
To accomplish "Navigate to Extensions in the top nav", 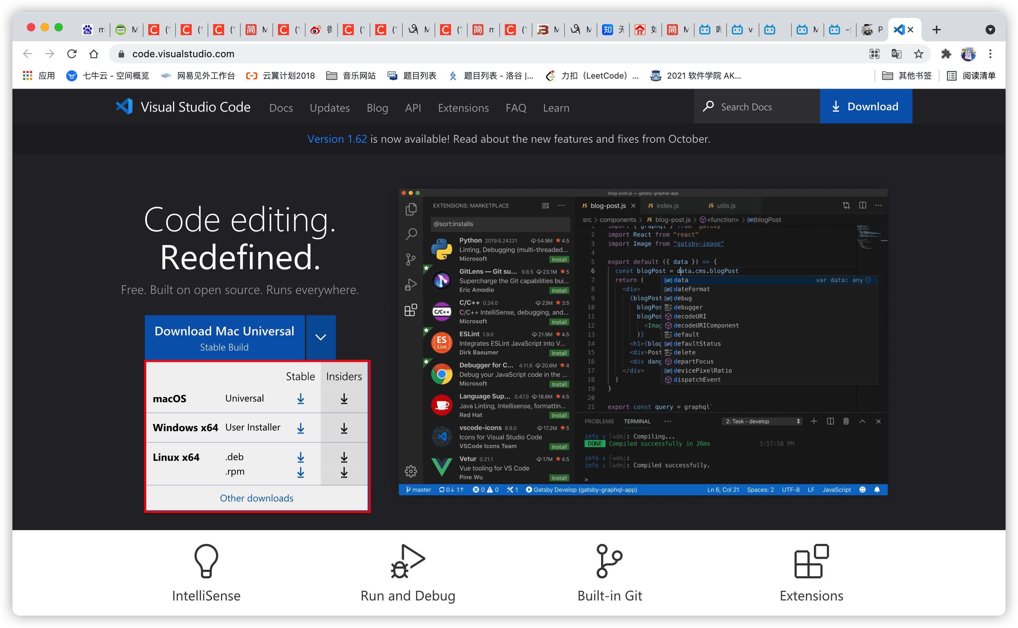I will (463, 108).
